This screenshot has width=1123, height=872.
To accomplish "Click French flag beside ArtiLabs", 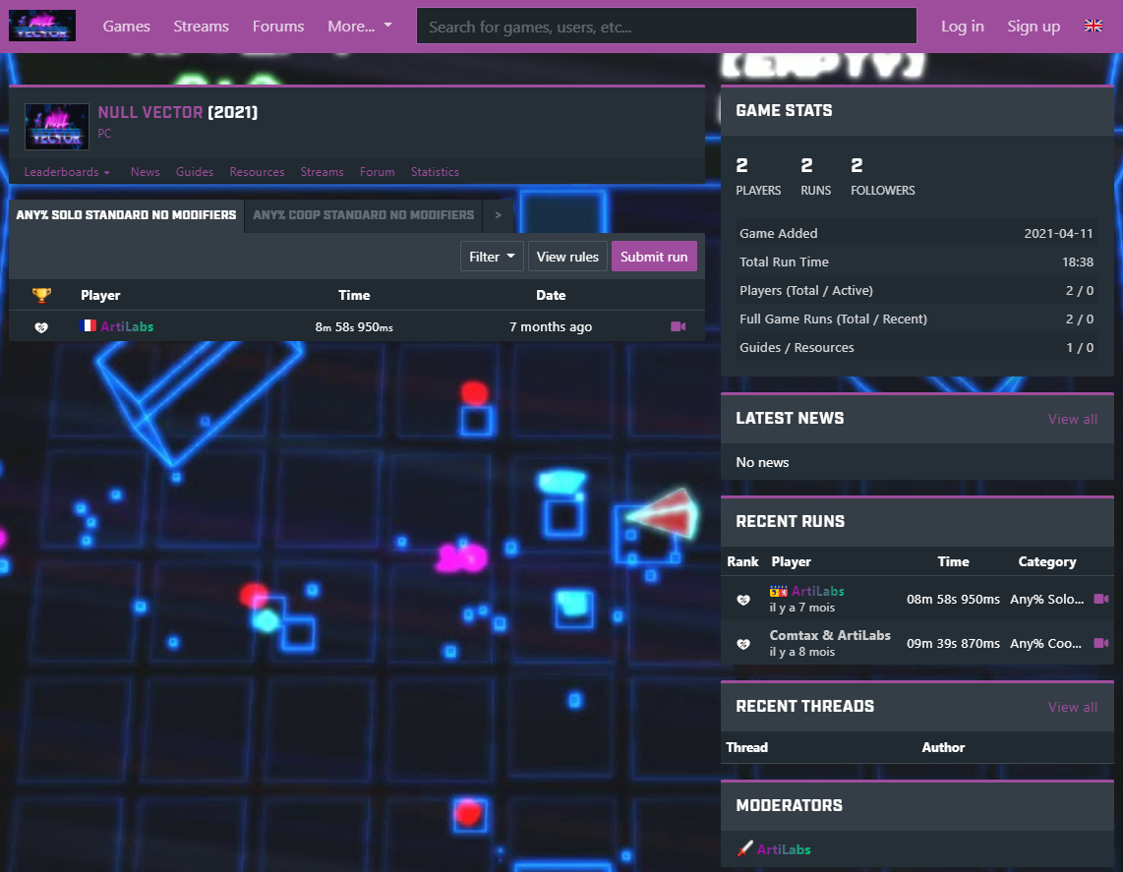I will tap(89, 325).
